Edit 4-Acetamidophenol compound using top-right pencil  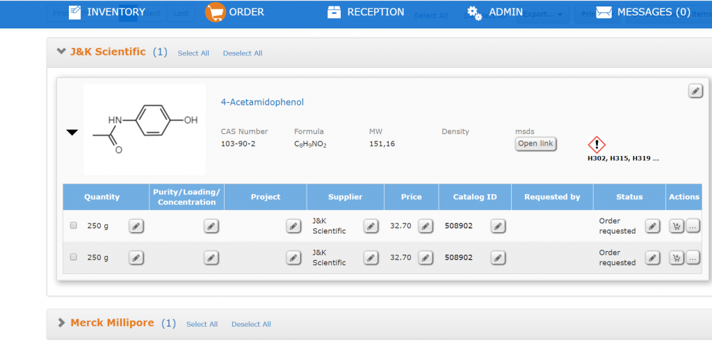695,91
